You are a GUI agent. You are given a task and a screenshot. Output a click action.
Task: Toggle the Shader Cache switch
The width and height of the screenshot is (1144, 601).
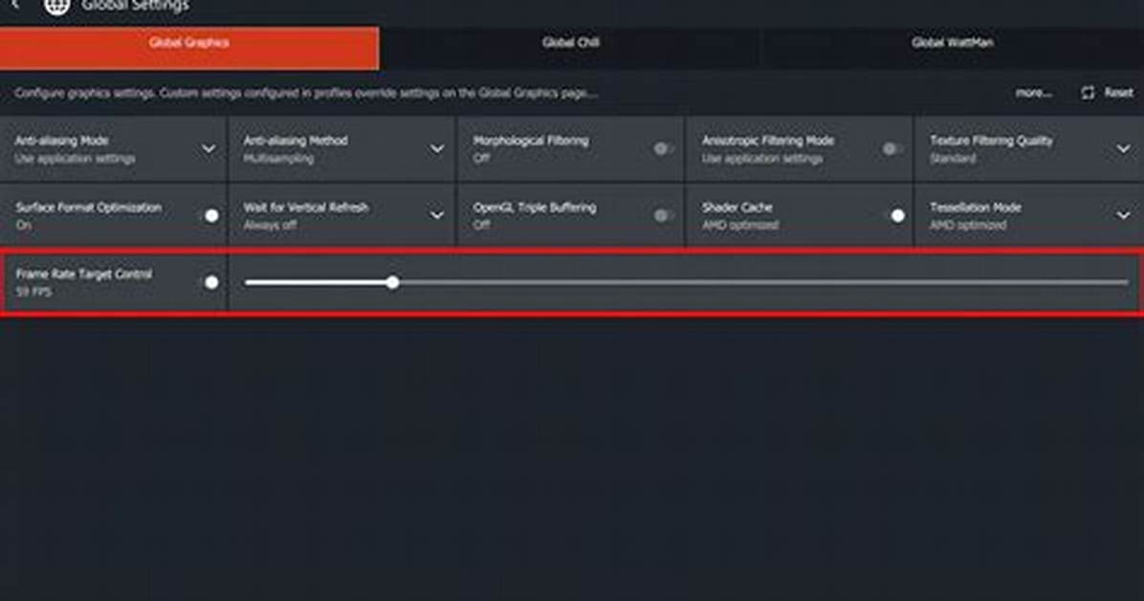tap(894, 216)
